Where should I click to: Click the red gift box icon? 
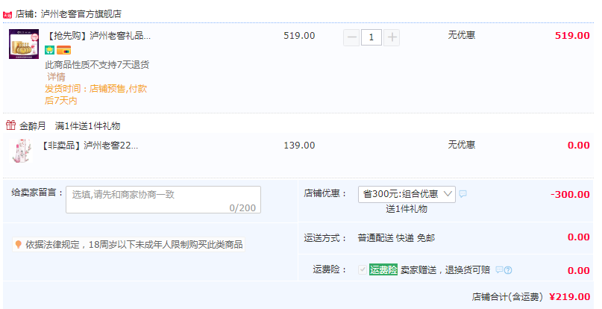(10, 125)
